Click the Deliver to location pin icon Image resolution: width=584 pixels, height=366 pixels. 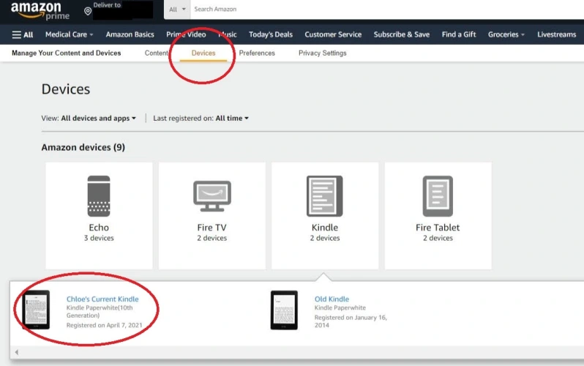pos(88,11)
